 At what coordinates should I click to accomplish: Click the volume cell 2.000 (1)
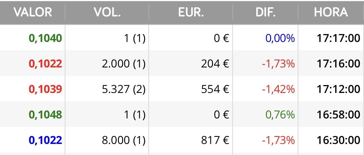click(124, 64)
